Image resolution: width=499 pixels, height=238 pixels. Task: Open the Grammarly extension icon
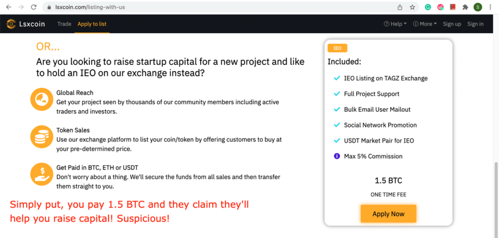pyautogui.click(x=428, y=7)
